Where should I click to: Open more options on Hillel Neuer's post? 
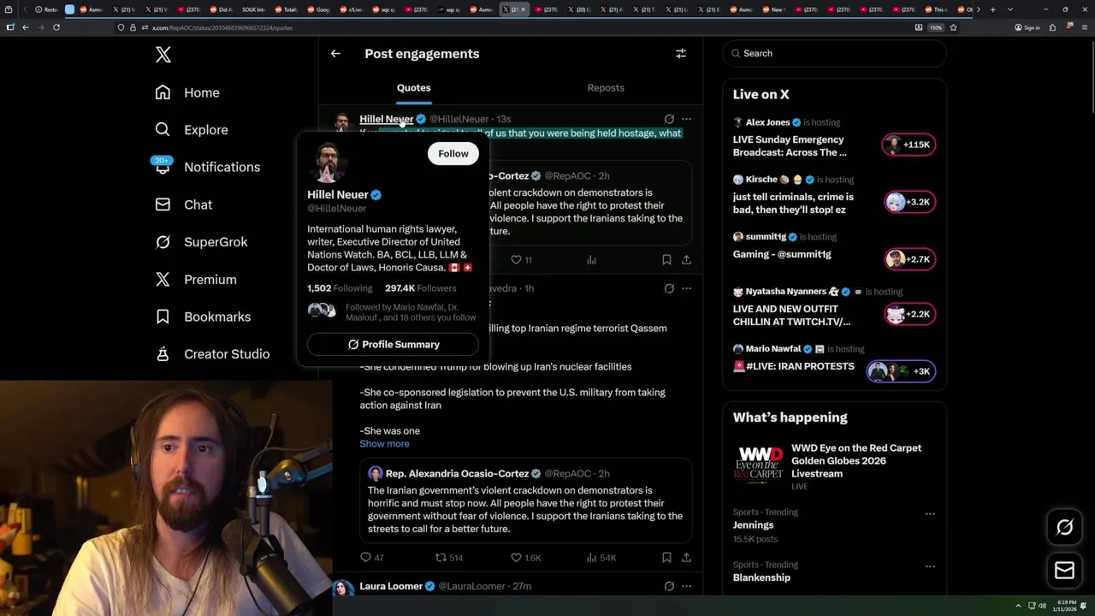pos(686,119)
